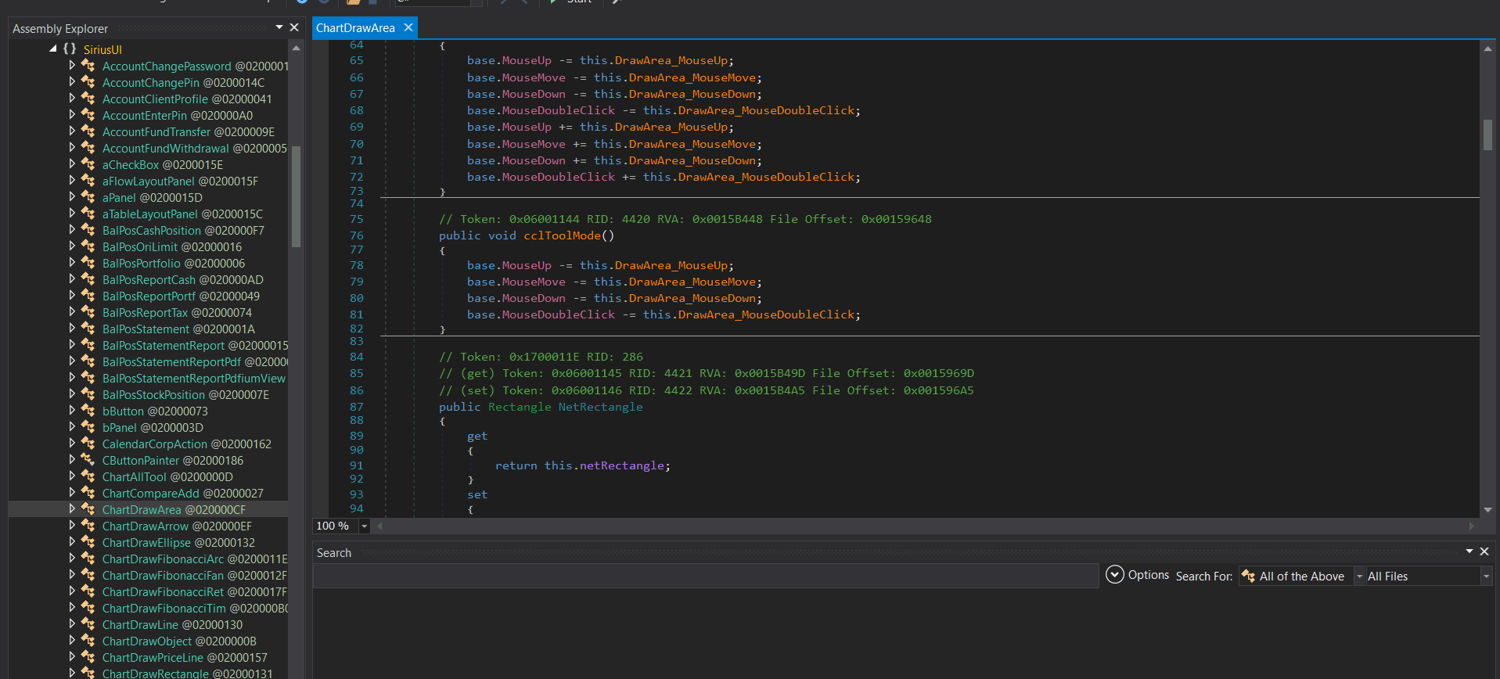Click line number 76 in the gutter
The width and height of the screenshot is (1500, 679).
point(357,235)
